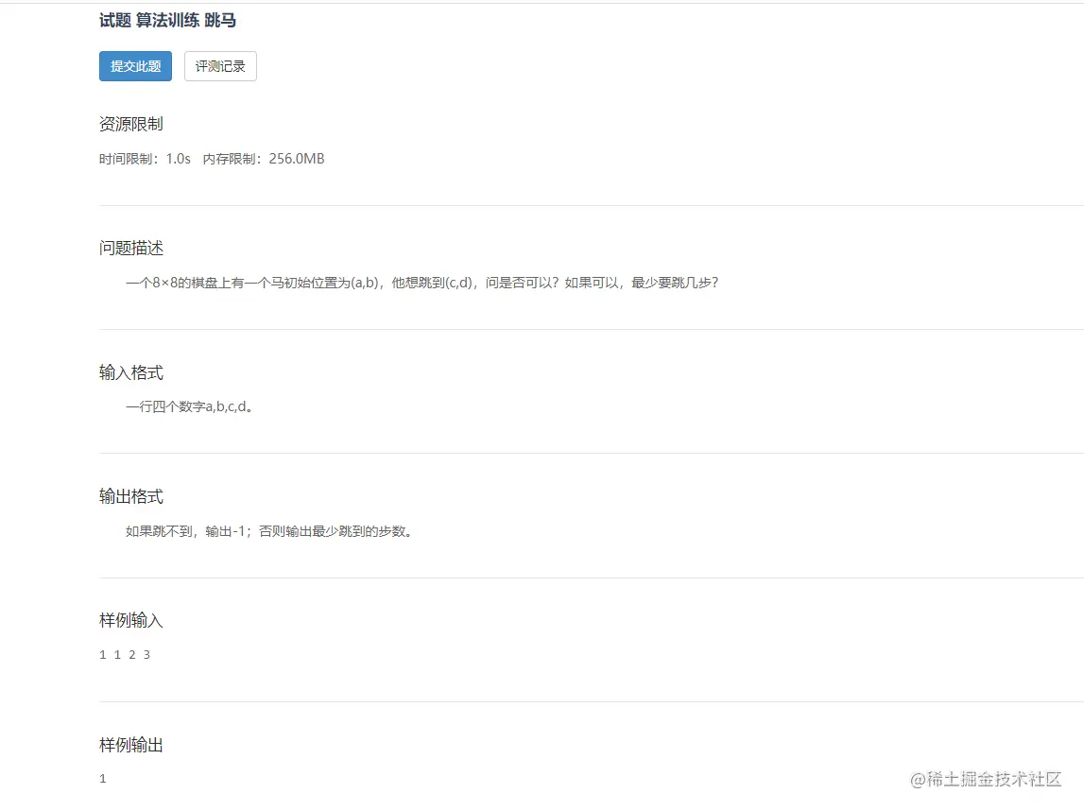Click the 问题描述 section heading

[x=131, y=248]
